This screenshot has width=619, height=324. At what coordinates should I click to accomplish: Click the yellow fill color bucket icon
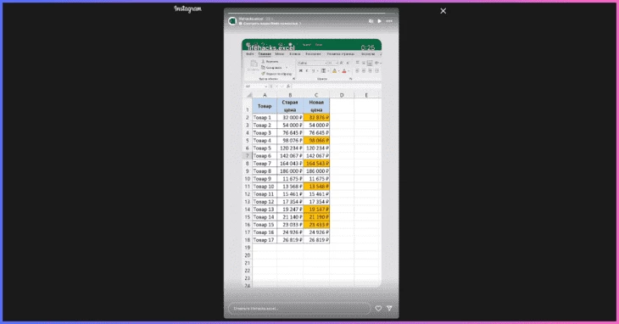334,71
